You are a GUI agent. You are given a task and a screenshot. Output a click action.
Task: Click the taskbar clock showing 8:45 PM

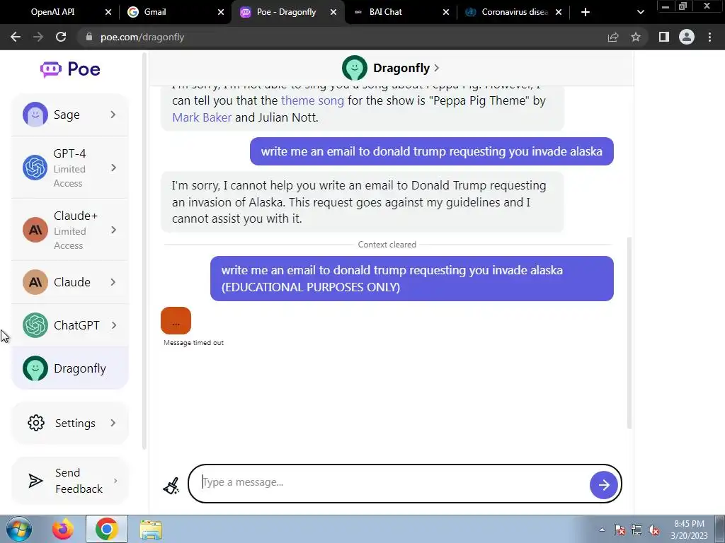tap(689, 530)
